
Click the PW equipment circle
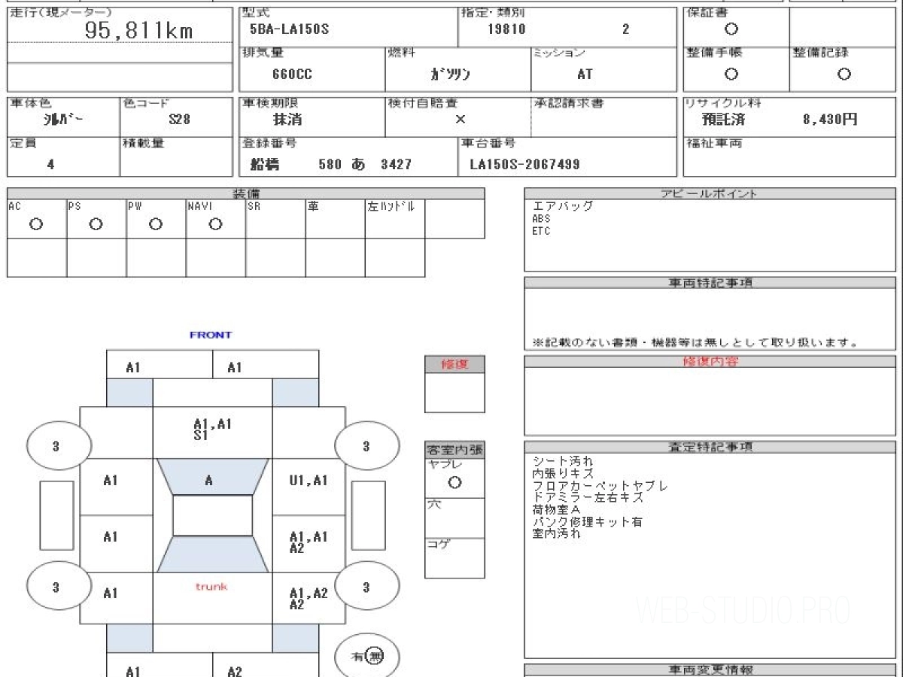click(x=155, y=224)
